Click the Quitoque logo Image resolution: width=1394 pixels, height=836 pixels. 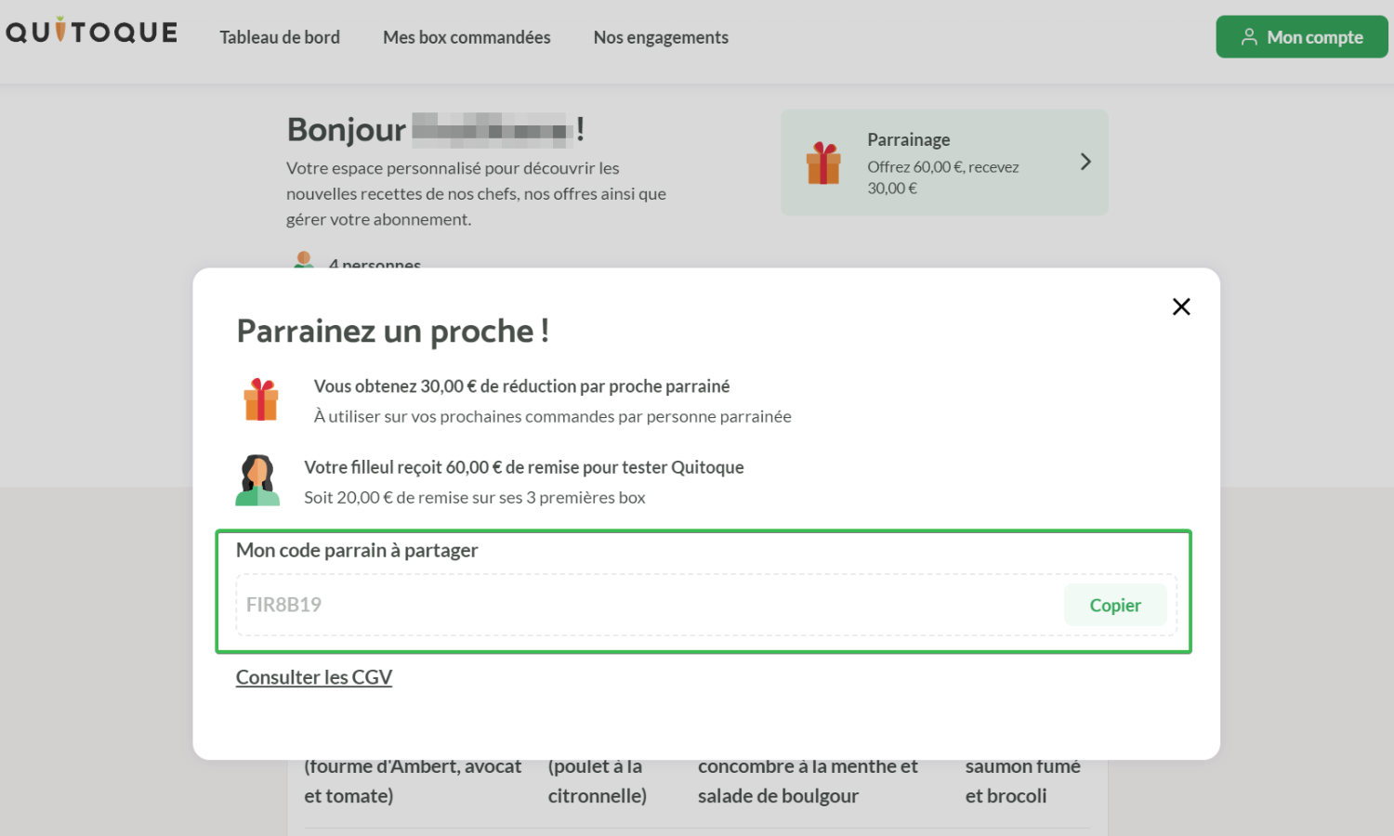click(92, 31)
